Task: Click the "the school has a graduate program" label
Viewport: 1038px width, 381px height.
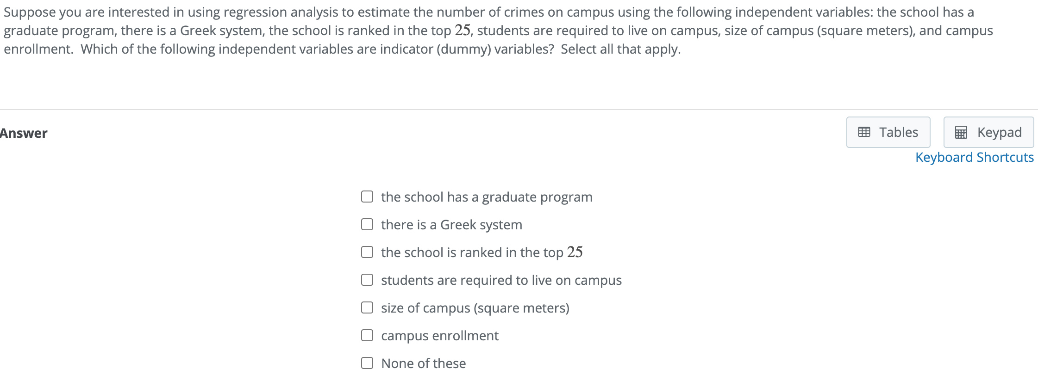Action: [x=486, y=197]
